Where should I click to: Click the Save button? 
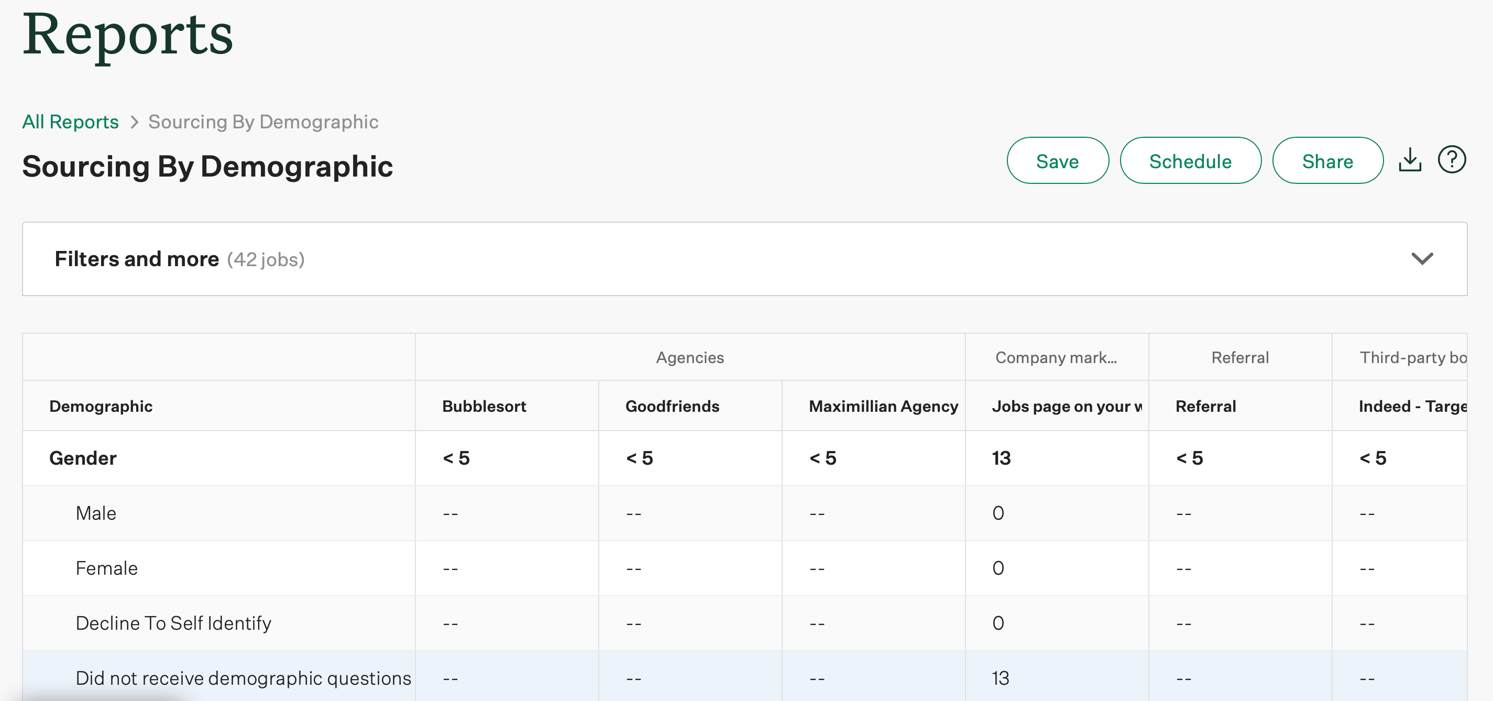tap(1057, 161)
